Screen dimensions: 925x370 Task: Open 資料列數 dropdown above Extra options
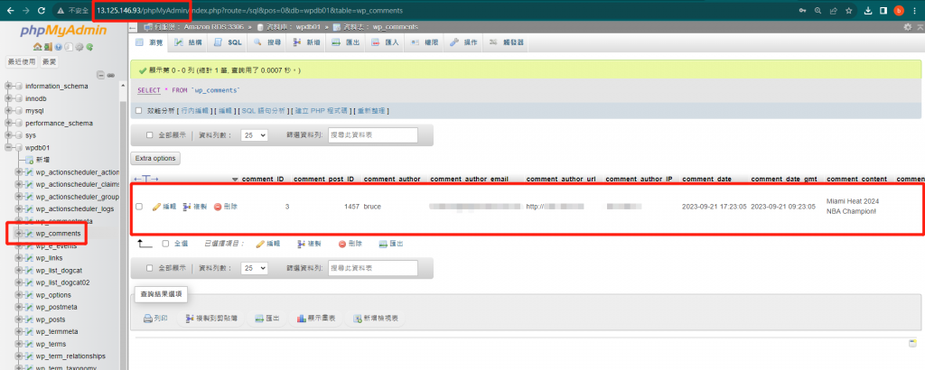tap(254, 135)
